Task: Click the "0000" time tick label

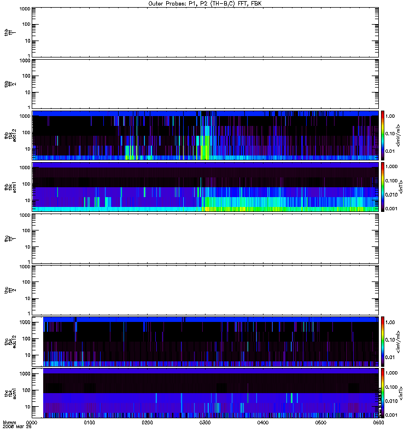Action: (x=32, y=422)
